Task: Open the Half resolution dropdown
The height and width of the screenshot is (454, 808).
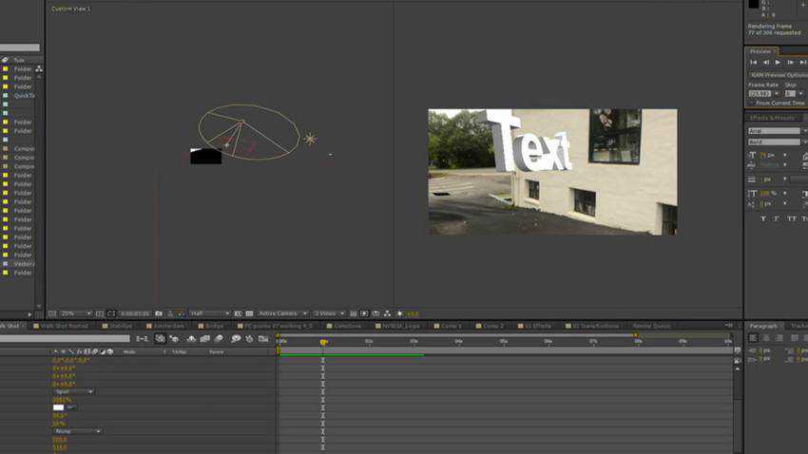Action: [209, 313]
